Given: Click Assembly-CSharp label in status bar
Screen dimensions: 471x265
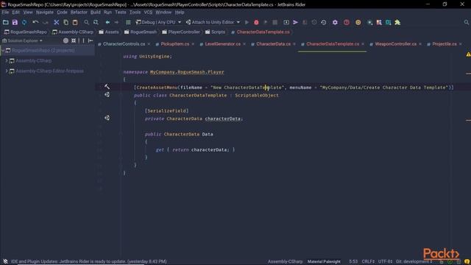Looking at the screenshot, I should click(x=285, y=261).
